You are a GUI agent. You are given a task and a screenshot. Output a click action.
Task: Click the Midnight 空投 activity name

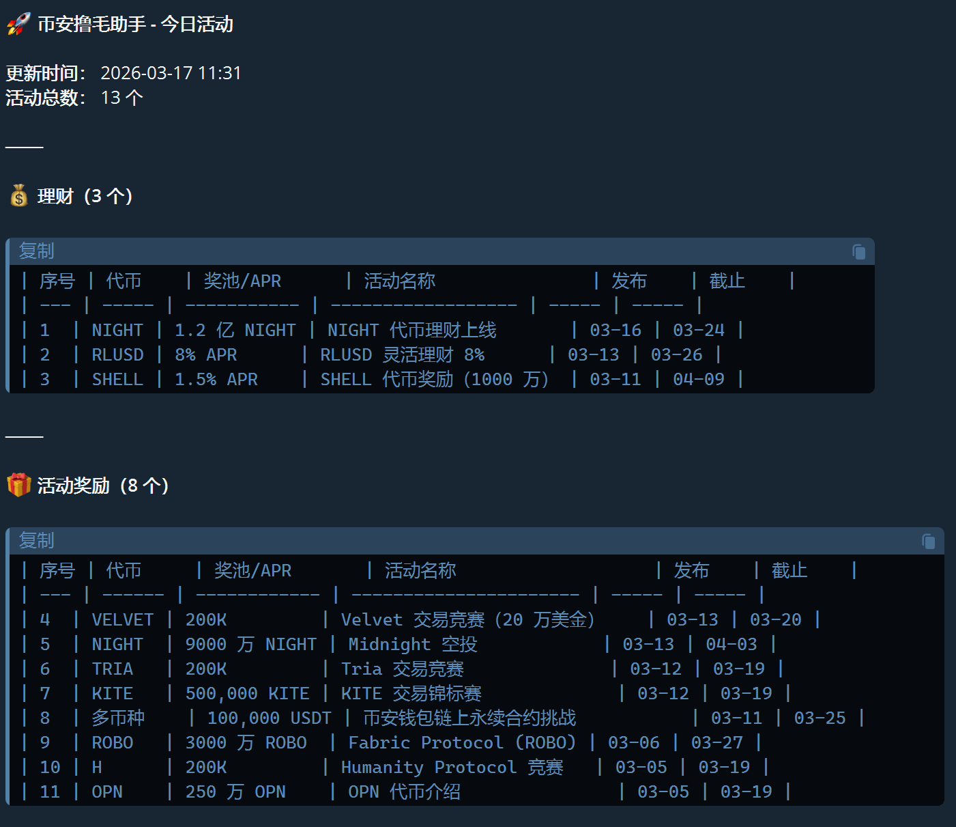(x=413, y=645)
